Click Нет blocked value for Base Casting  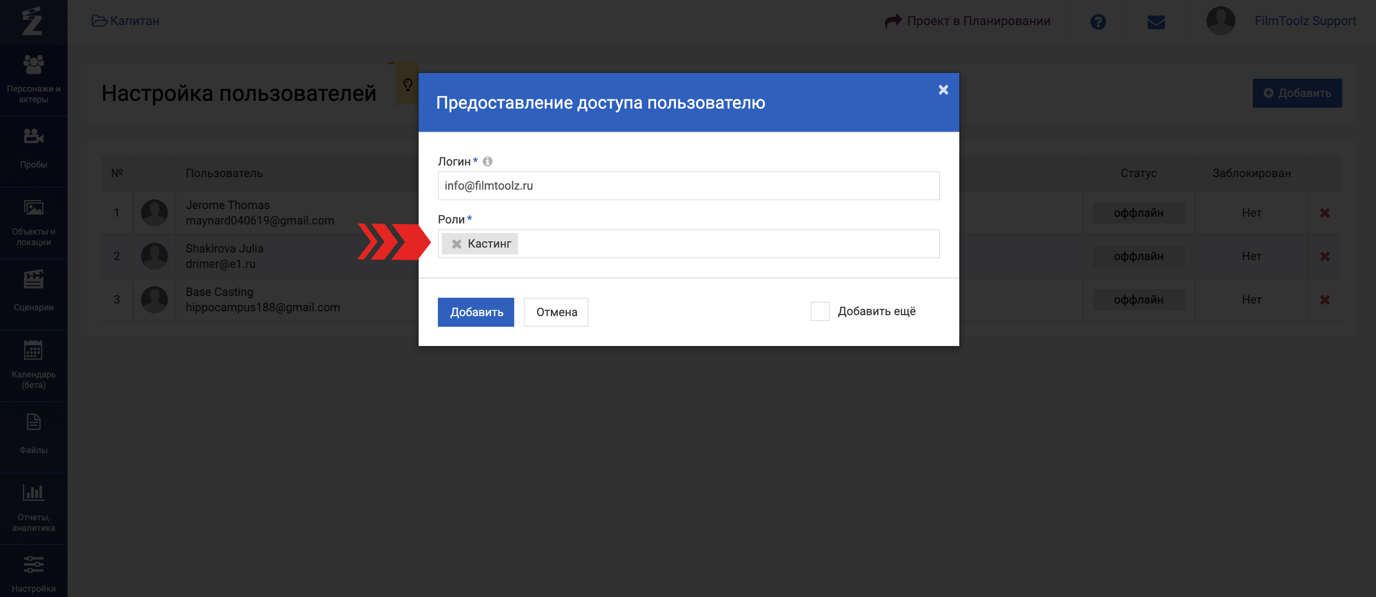pos(1251,300)
